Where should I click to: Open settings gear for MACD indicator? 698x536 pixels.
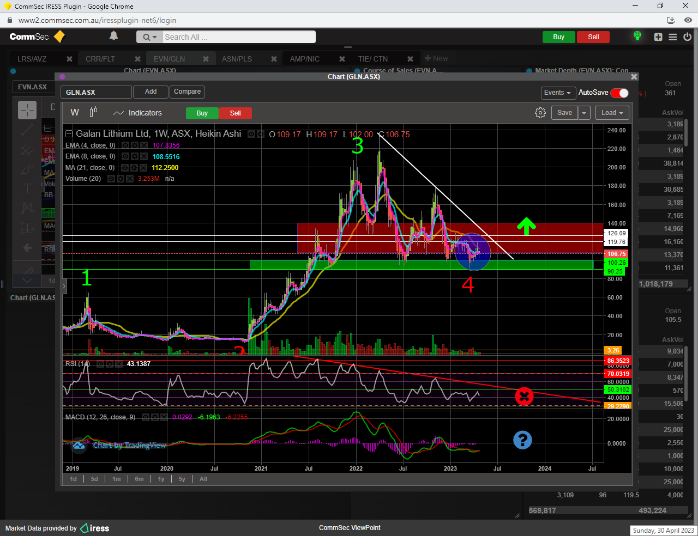[x=155, y=417]
